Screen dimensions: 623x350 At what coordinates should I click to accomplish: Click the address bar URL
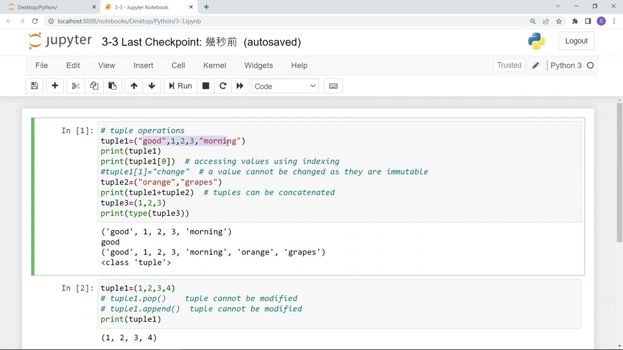click(129, 21)
